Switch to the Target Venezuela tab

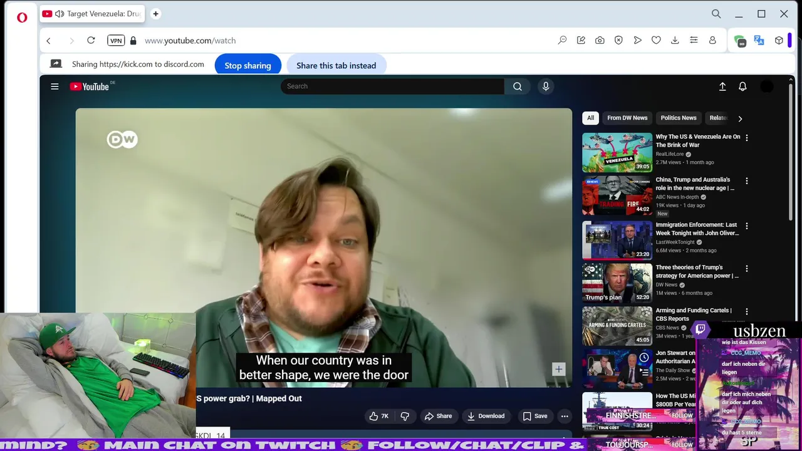click(93, 14)
